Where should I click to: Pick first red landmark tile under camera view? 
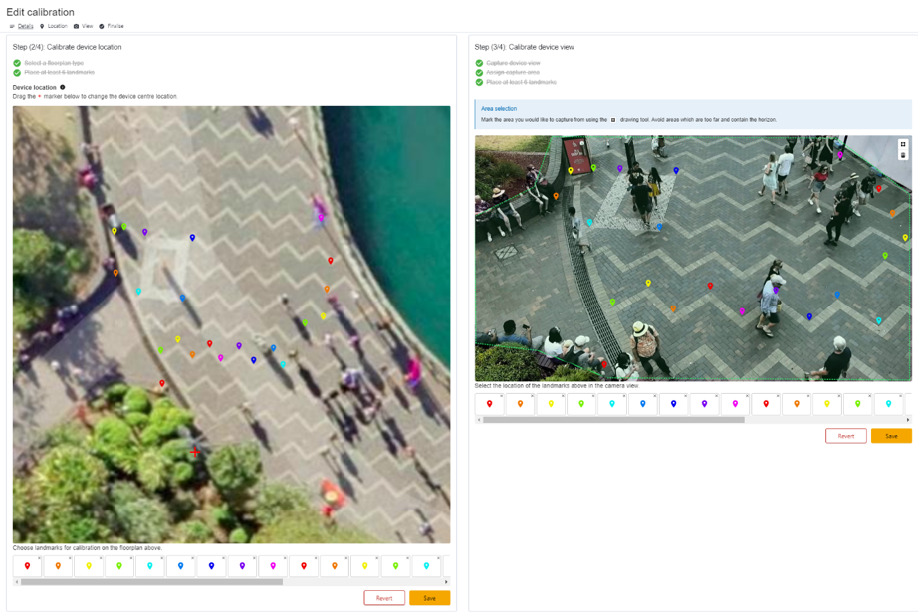tap(490, 404)
